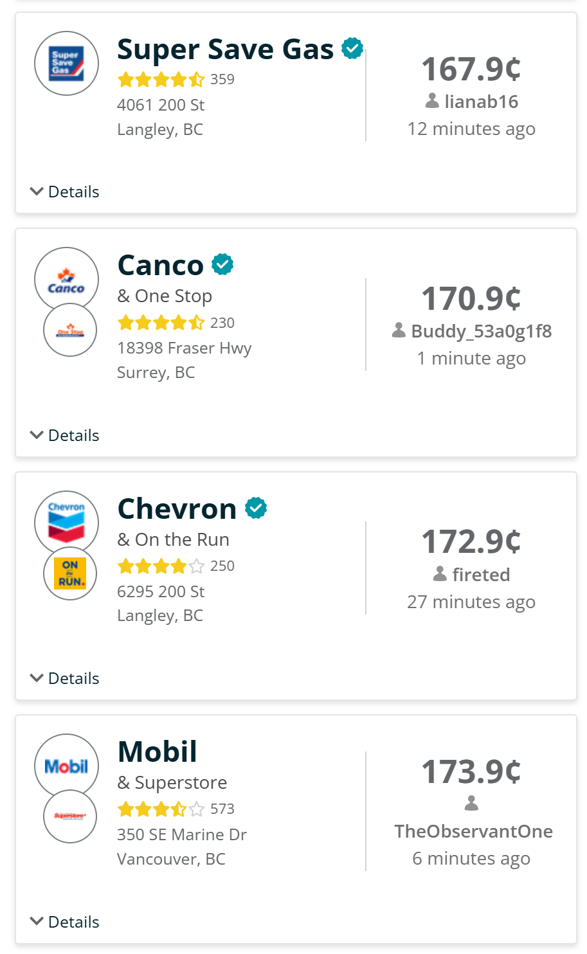587x954 pixels.
Task: Expand Details for Canco station
Action: pyautogui.click(x=65, y=435)
